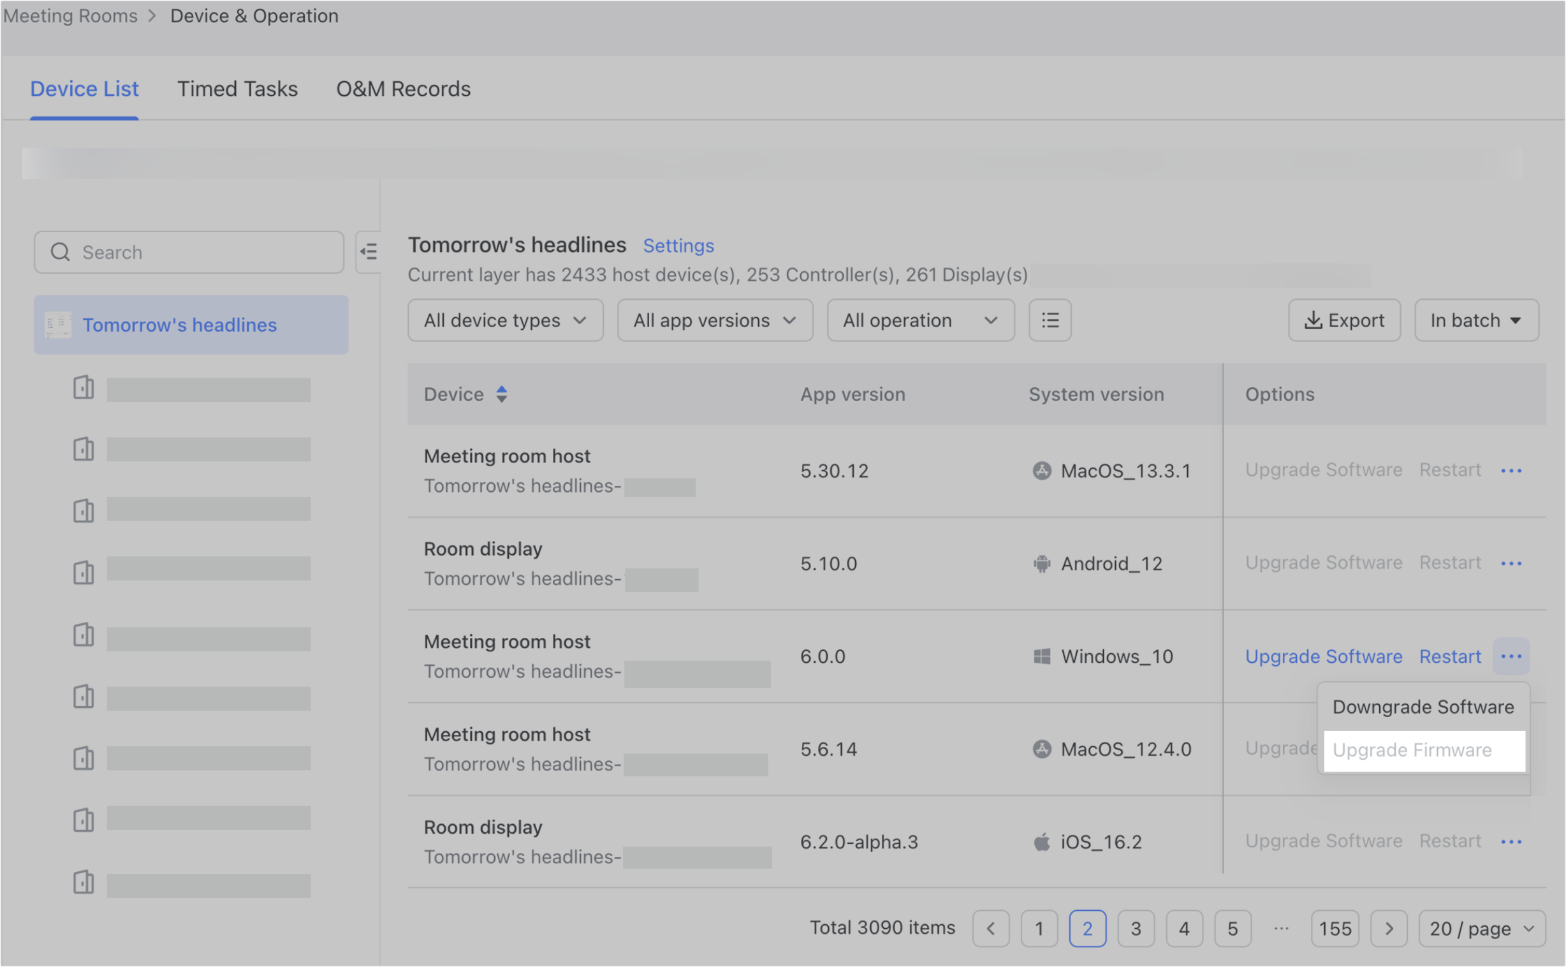Image resolution: width=1566 pixels, height=967 pixels.
Task: Expand the All operation dropdown
Action: click(921, 320)
